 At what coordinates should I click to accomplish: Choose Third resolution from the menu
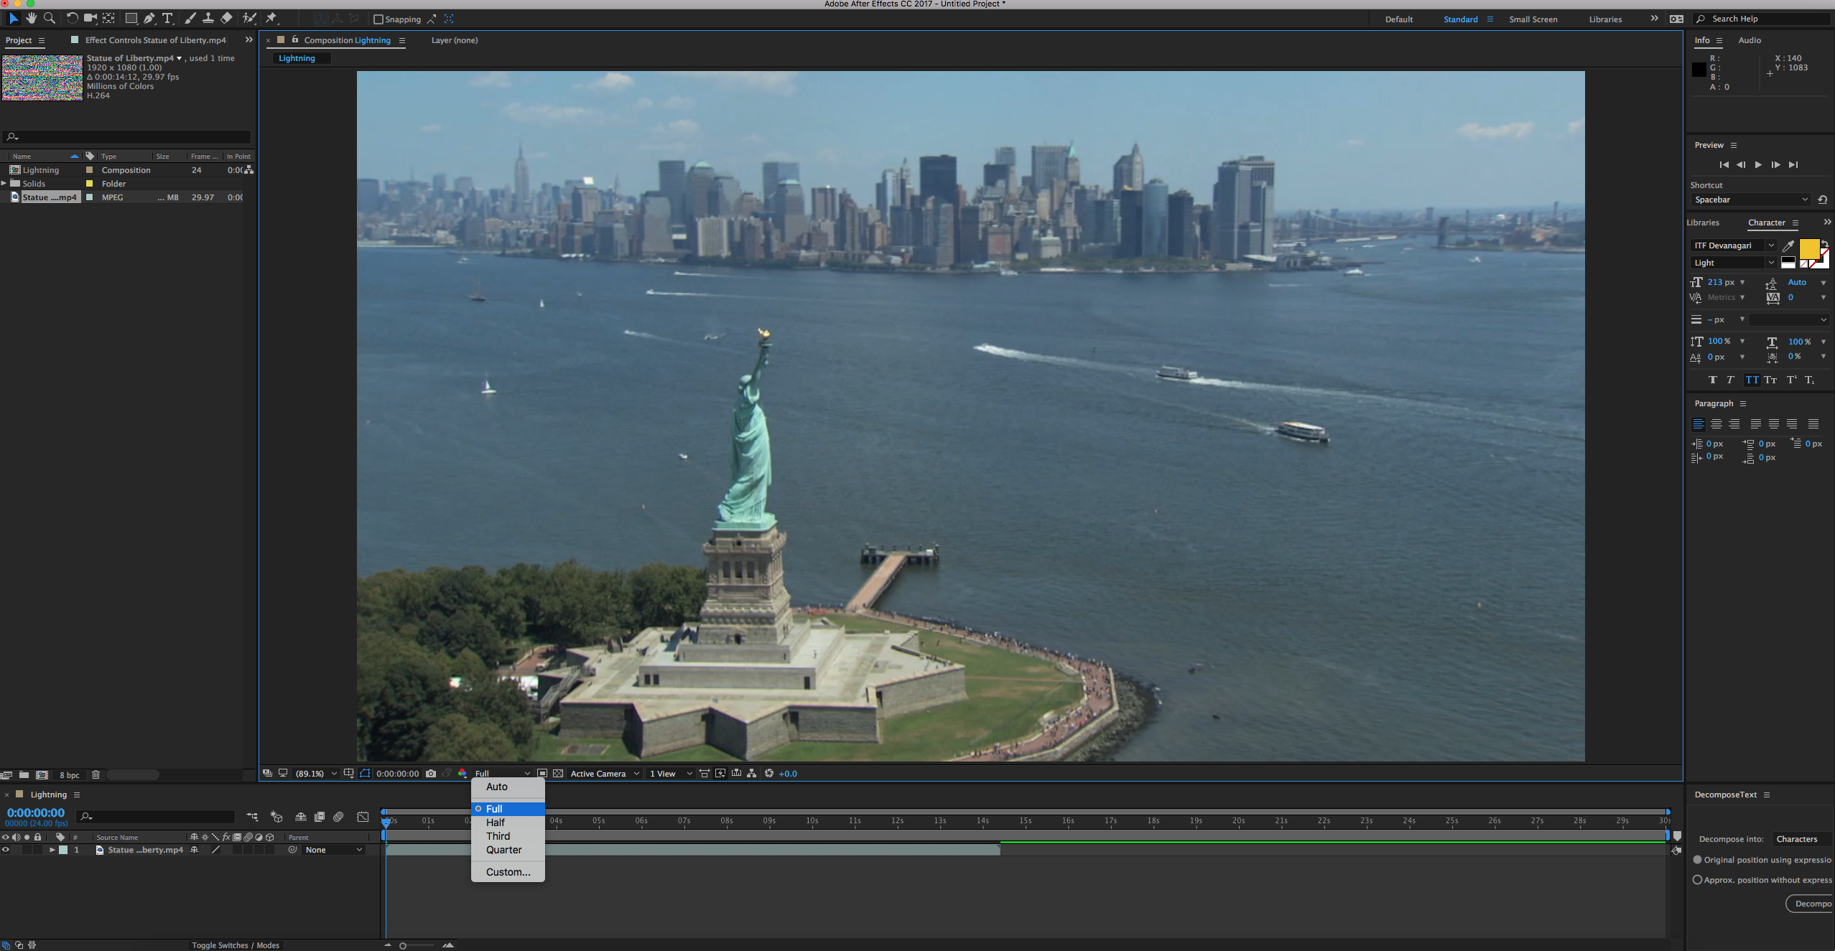point(508,836)
